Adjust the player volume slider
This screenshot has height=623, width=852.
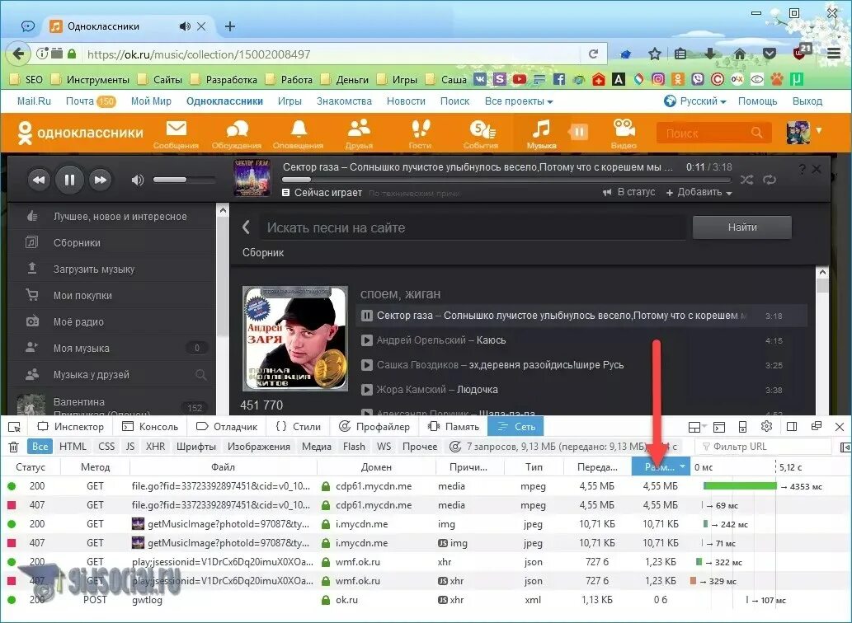(184, 180)
